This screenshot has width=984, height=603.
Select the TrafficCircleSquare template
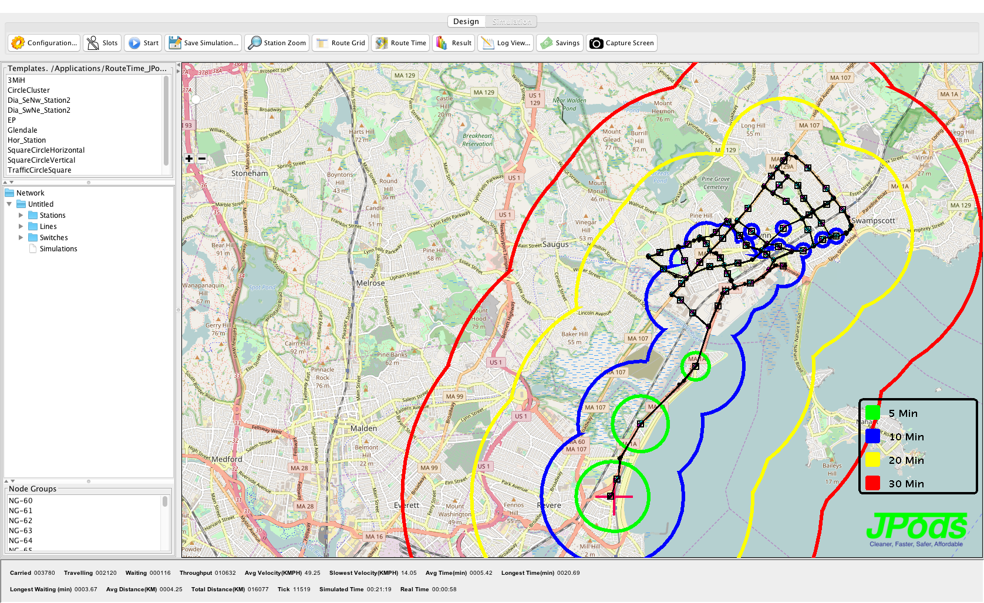(39, 170)
